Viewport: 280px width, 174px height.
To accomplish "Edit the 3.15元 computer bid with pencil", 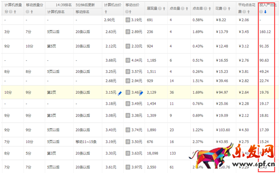I will pyautogui.click(x=120, y=93).
